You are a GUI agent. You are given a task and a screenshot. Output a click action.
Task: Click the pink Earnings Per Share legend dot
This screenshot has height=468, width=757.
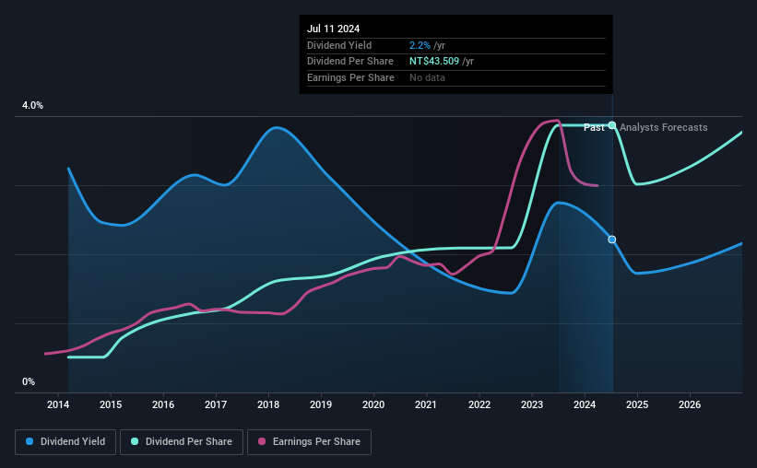(262, 441)
